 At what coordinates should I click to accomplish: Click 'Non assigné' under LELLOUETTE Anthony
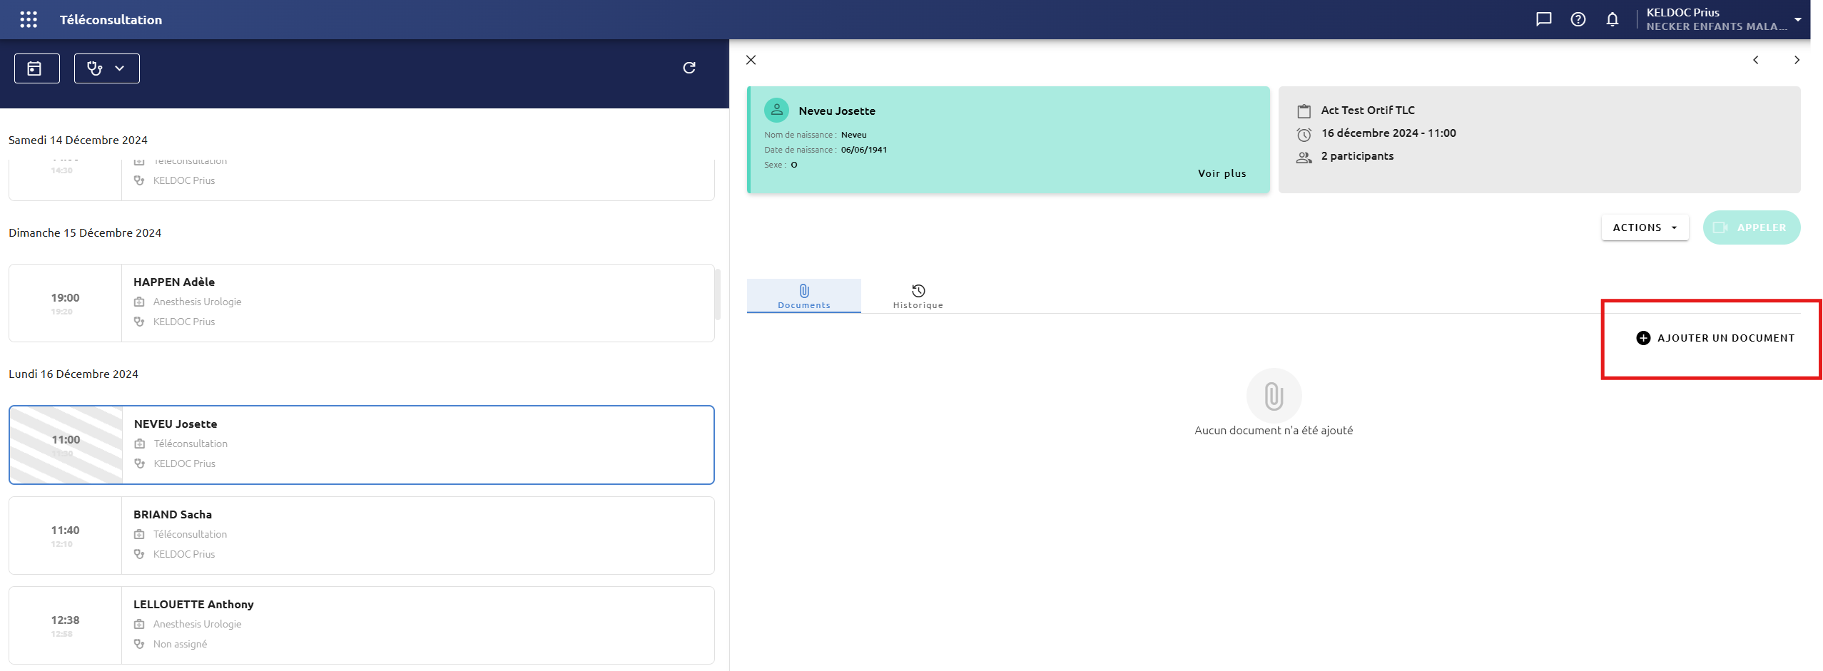point(180,644)
